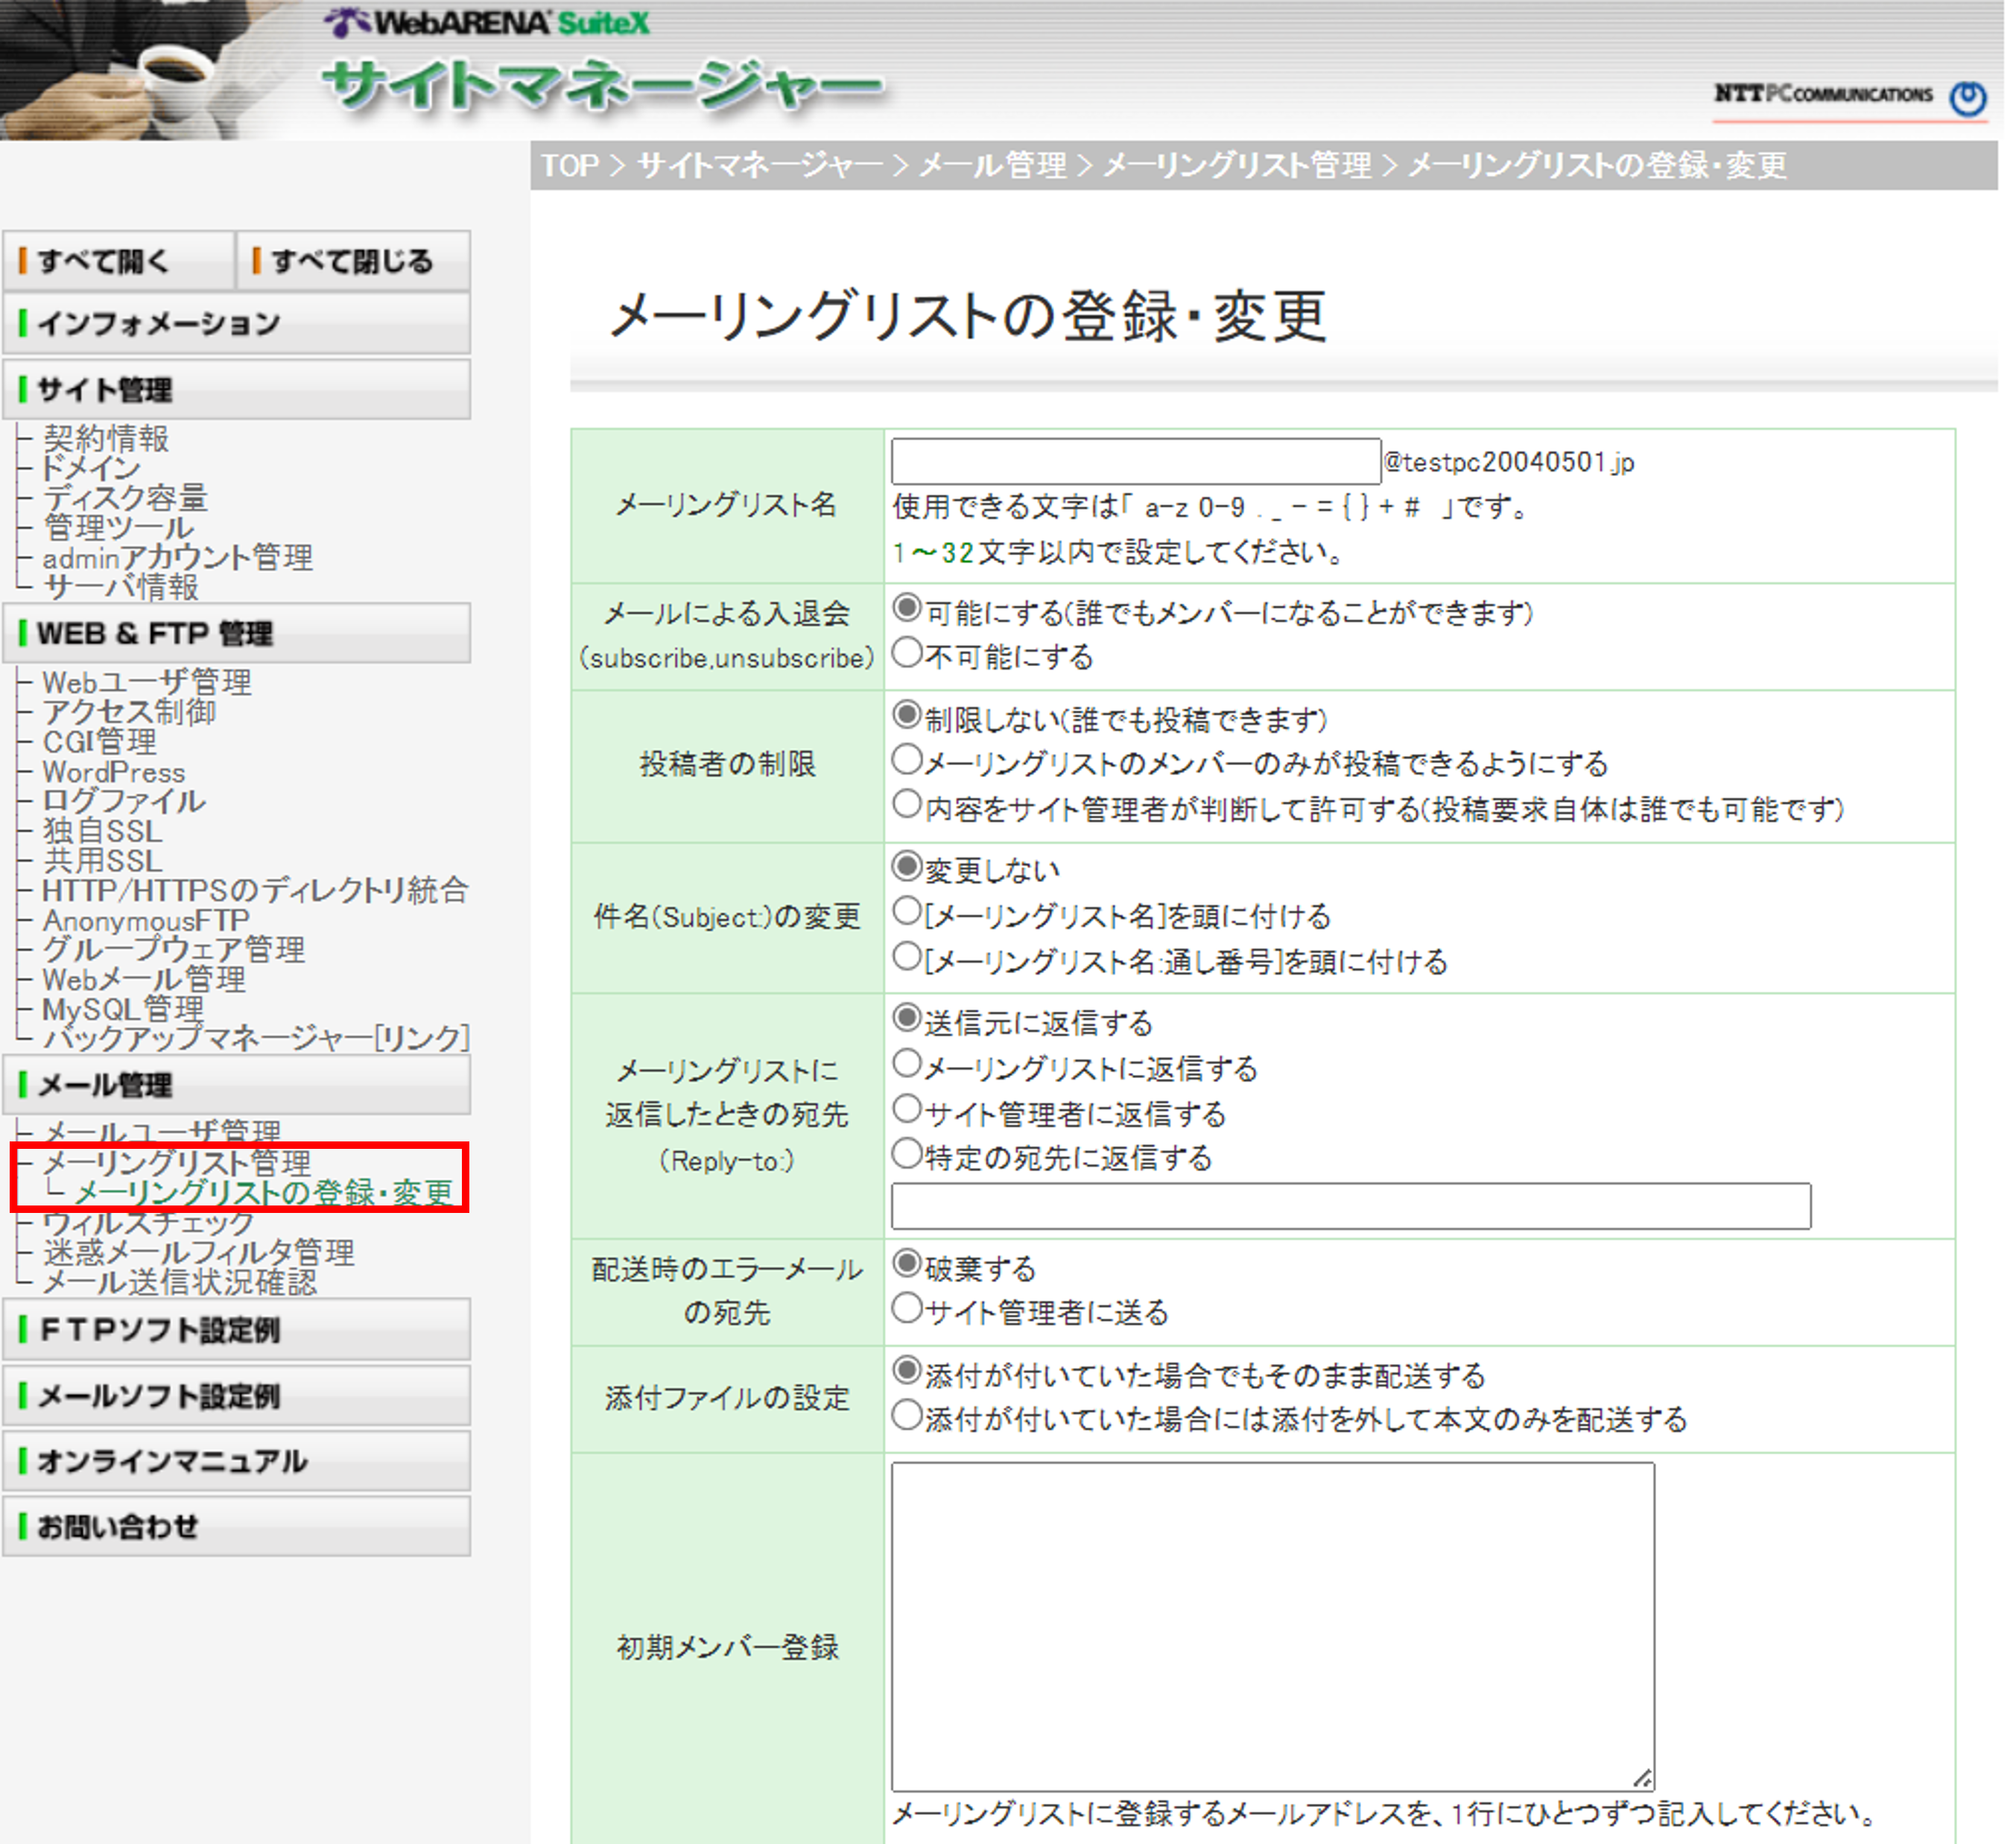Click the blue power logout icon
The width and height of the screenshot is (2016, 1844).
point(1969,98)
